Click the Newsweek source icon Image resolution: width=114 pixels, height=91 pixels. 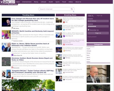pos(12,67)
